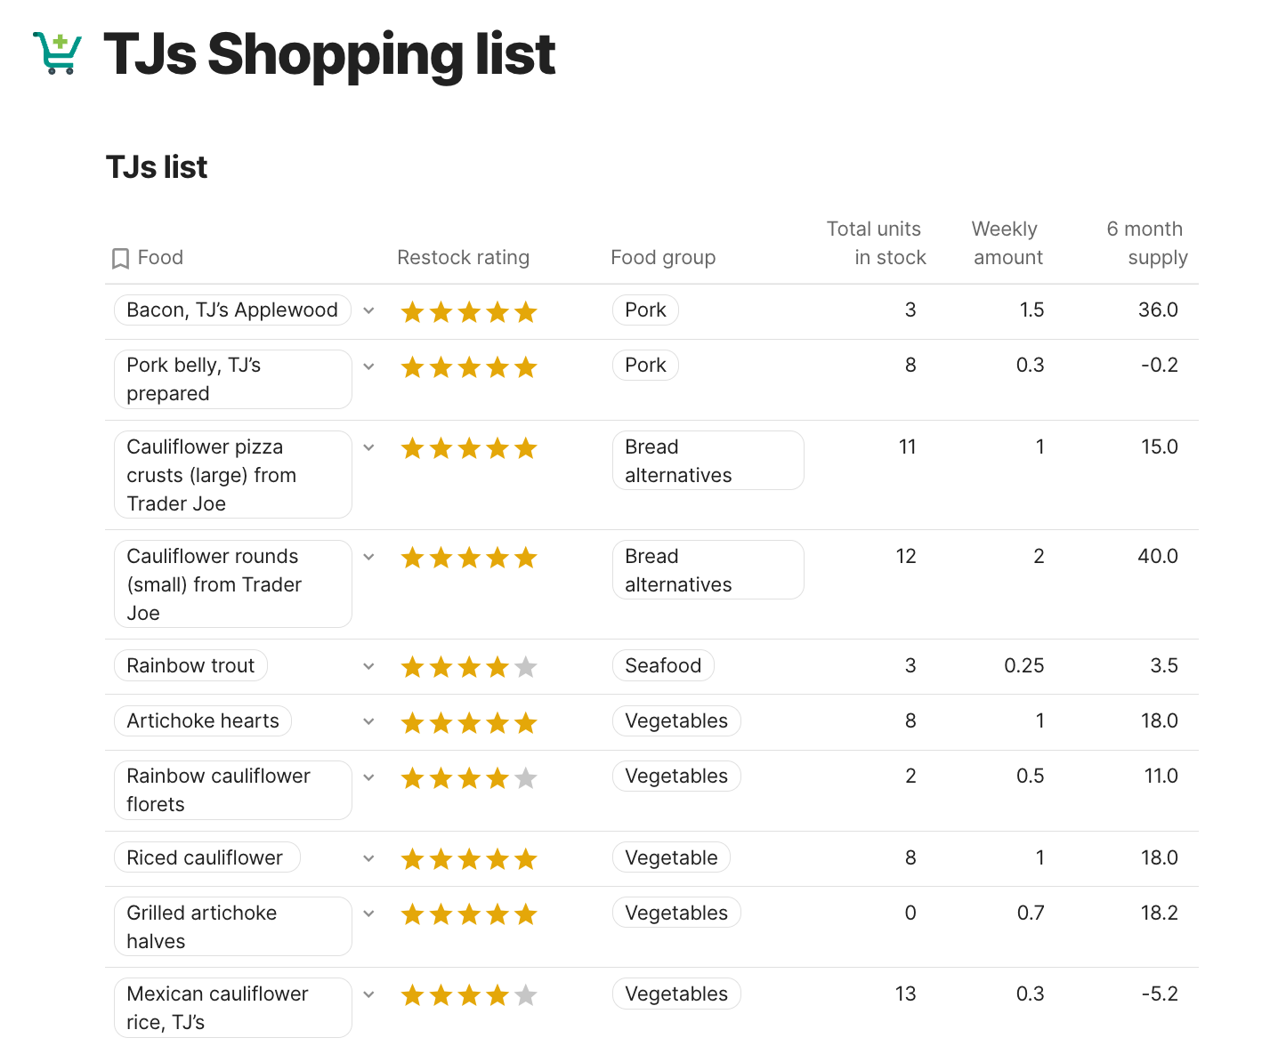Image resolution: width=1278 pixels, height=1046 pixels.
Task: Click the shopping cart page icon
Action: coord(57,53)
